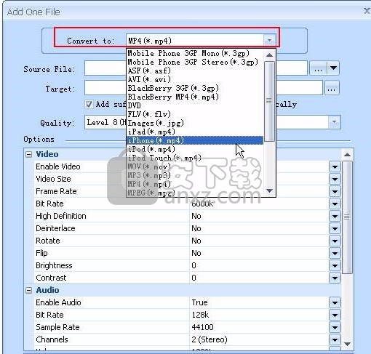Click options panel scroll down arrow
The image size is (371, 354).
(x=347, y=344)
